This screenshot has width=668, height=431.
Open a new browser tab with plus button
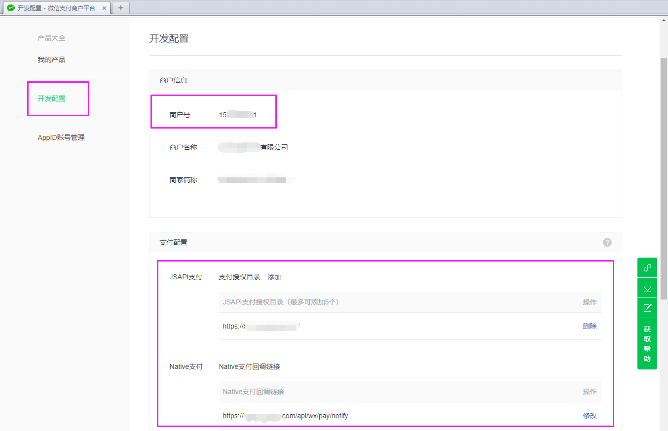click(x=121, y=8)
